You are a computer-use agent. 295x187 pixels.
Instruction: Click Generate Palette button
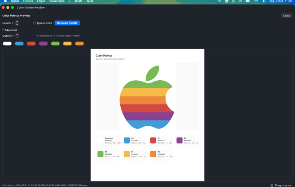tap(67, 23)
